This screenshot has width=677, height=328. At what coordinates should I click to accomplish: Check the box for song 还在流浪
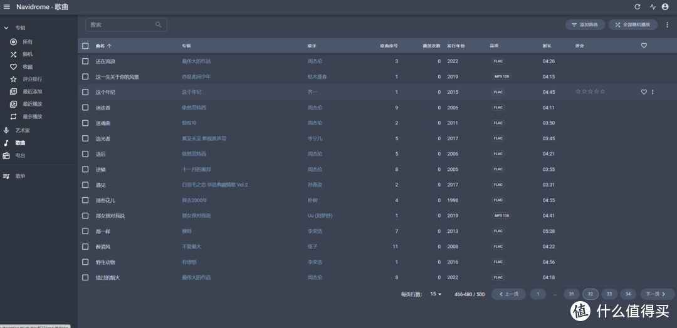(86, 61)
